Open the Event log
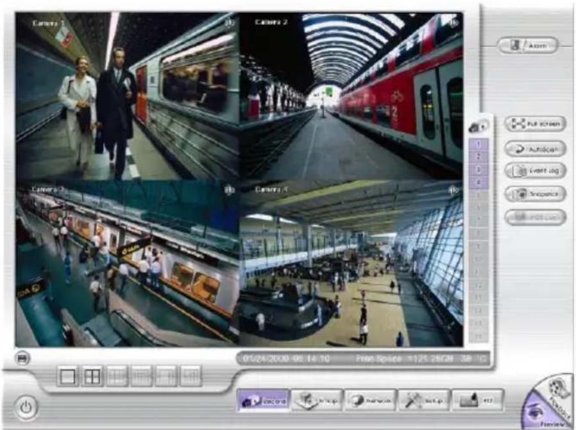The height and width of the screenshot is (430, 576). (x=535, y=171)
